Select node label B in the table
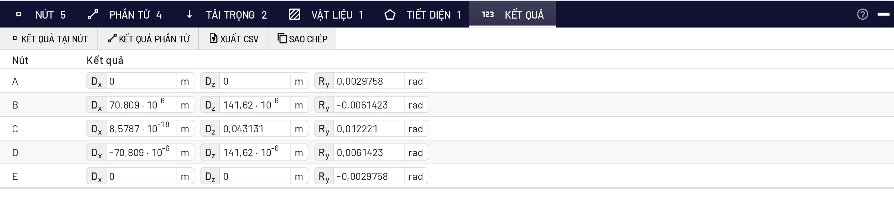The height and width of the screenshot is (223, 894). (x=15, y=105)
